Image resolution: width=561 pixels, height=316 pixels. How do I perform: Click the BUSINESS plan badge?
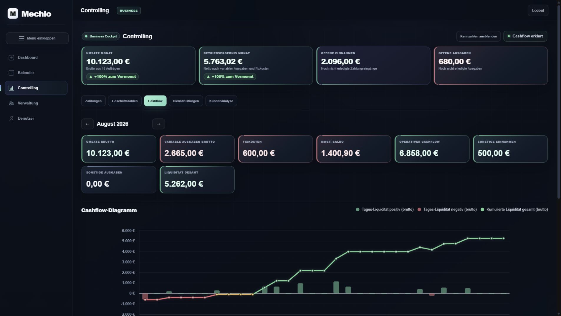(129, 11)
